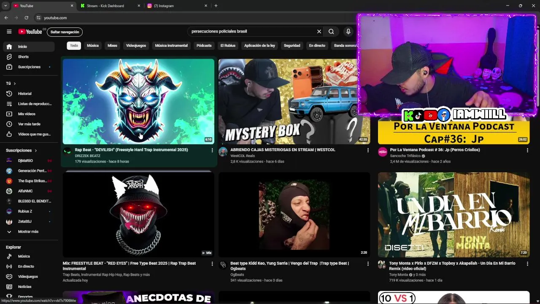Open Rubius Z subscription channel
This screenshot has width=540, height=304.
29,212
